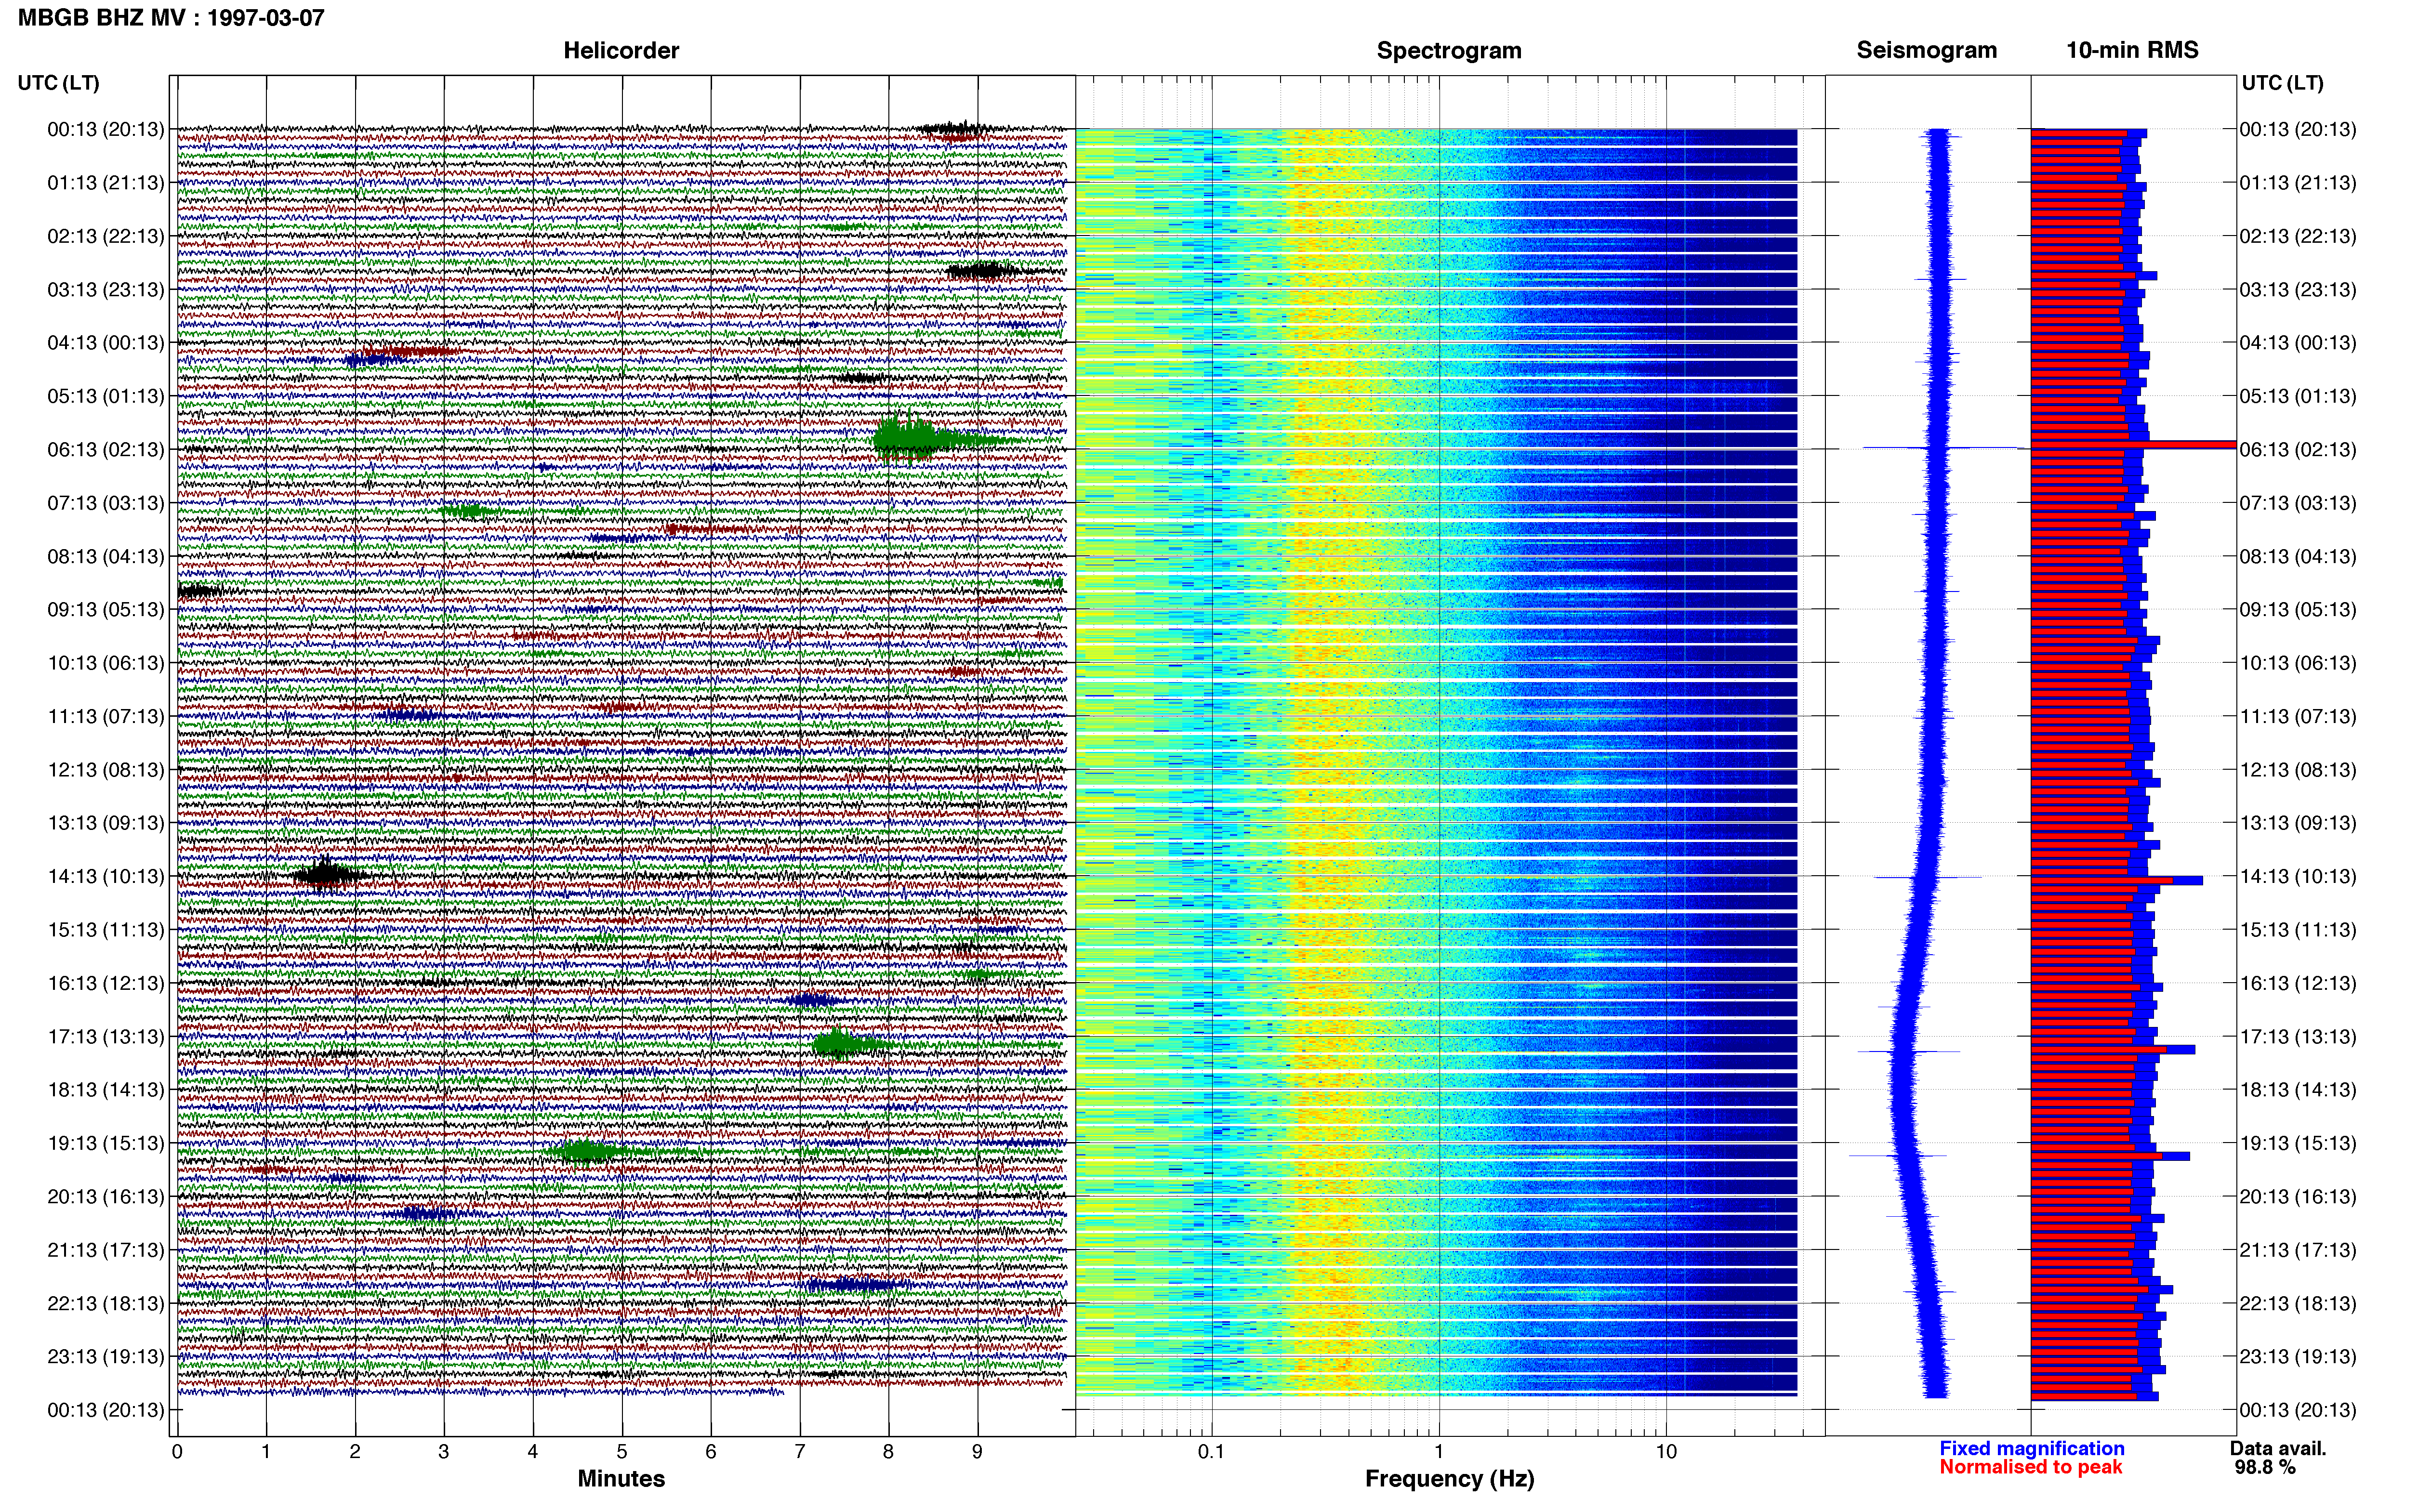Click '09:13 (05:13)' on the left time axis
The width and height of the screenshot is (2418, 1512).
(x=106, y=610)
